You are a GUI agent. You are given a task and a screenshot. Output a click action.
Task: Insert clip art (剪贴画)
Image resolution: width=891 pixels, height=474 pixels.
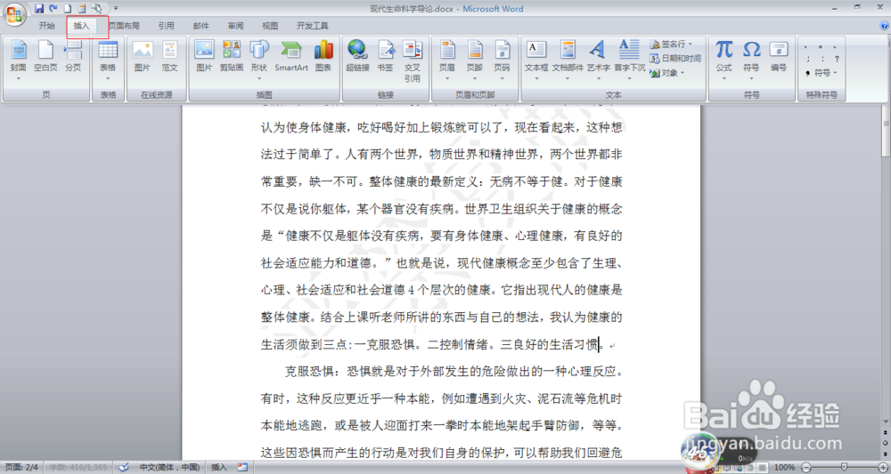(232, 57)
